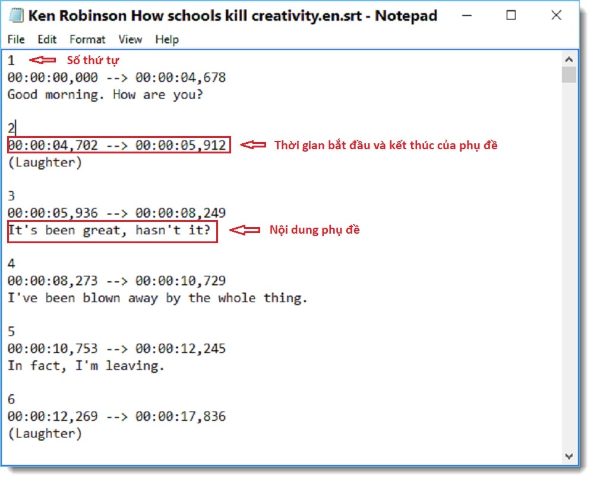Click subtitle text 'Good morning. How are you?'
594x481 pixels.
click(105, 95)
